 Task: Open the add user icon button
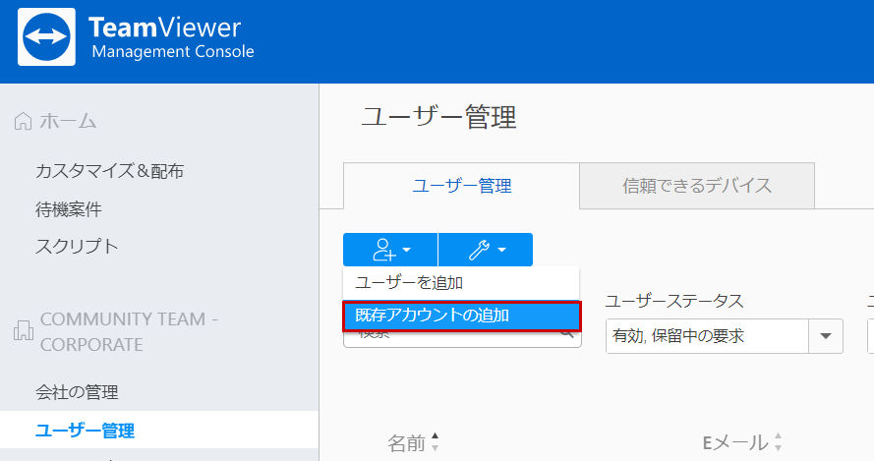(390, 250)
